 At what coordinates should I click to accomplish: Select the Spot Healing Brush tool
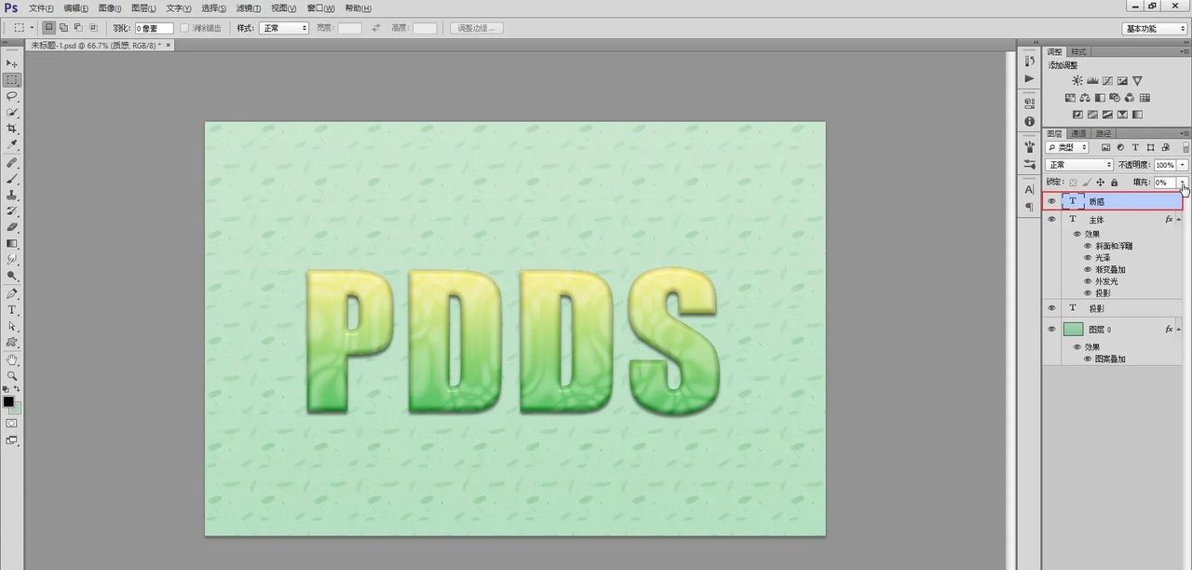(x=12, y=162)
